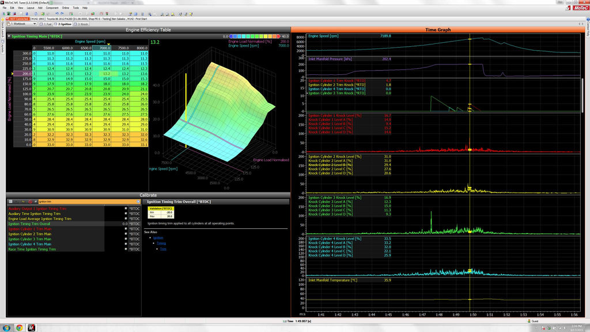Click the MoTeC M1 Tune taskbar icon
This screenshot has width=590, height=332.
tap(32, 327)
